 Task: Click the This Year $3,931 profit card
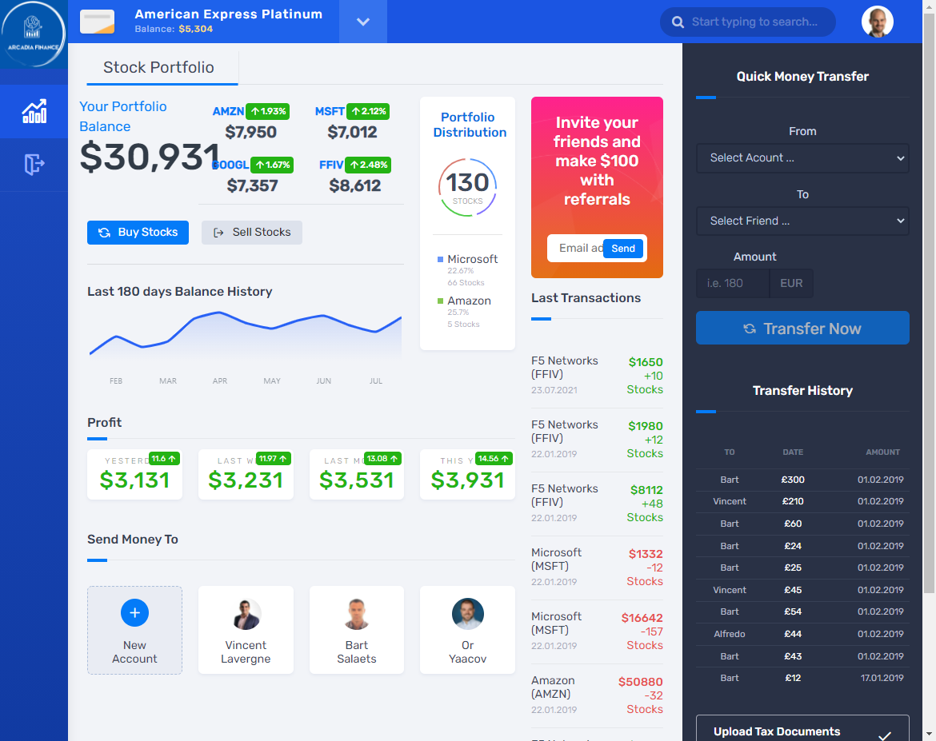[467, 475]
